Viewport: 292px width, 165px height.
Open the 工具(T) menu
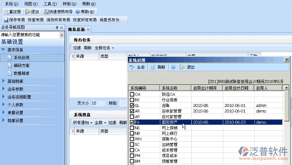pyautogui.click(x=50, y=4)
